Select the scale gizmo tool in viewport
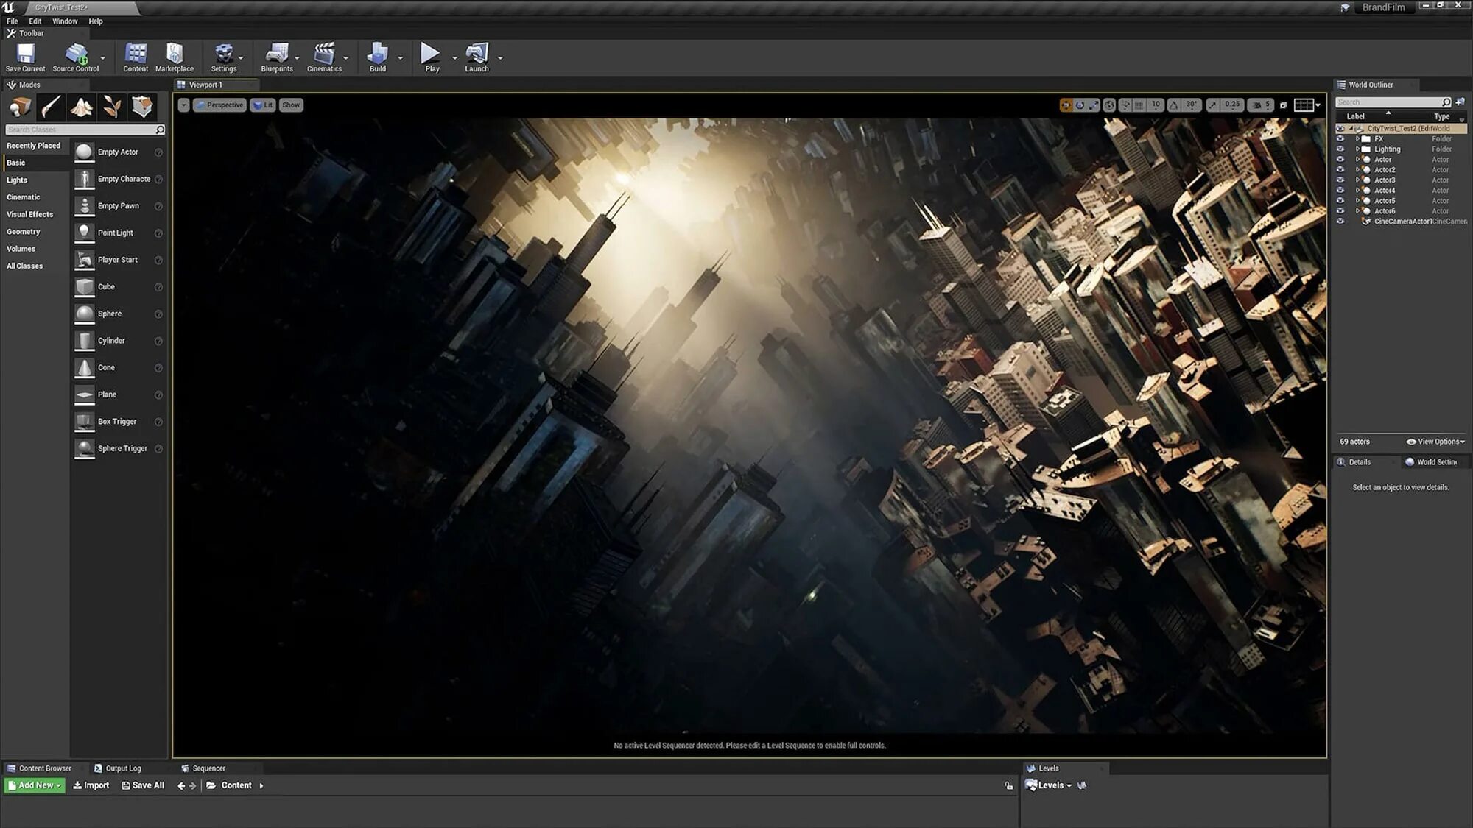The height and width of the screenshot is (828, 1473). click(1094, 105)
